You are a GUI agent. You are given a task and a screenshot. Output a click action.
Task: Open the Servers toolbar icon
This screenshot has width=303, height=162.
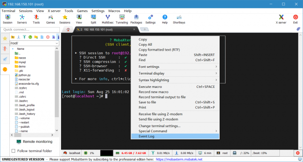22,19
